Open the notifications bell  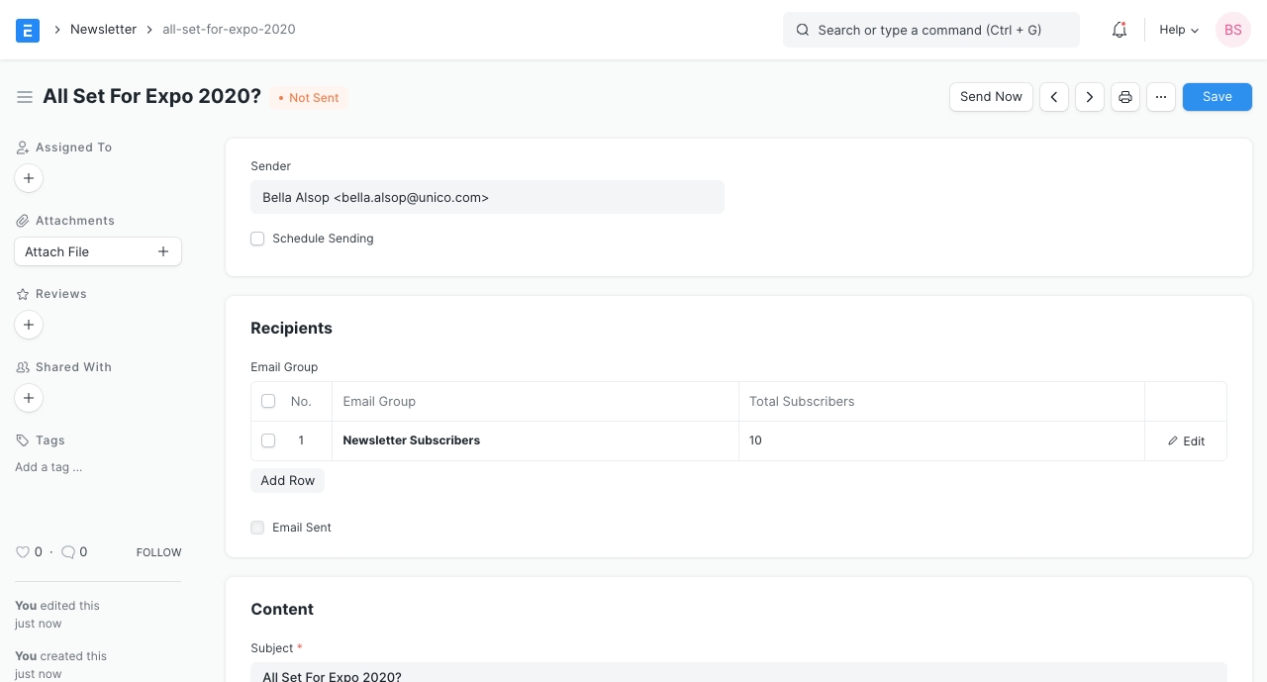pos(1120,30)
